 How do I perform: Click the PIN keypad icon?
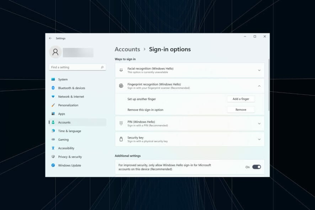tap(121, 123)
